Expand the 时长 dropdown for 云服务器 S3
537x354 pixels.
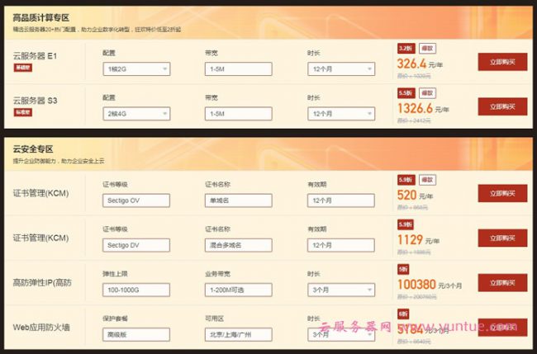coord(341,114)
